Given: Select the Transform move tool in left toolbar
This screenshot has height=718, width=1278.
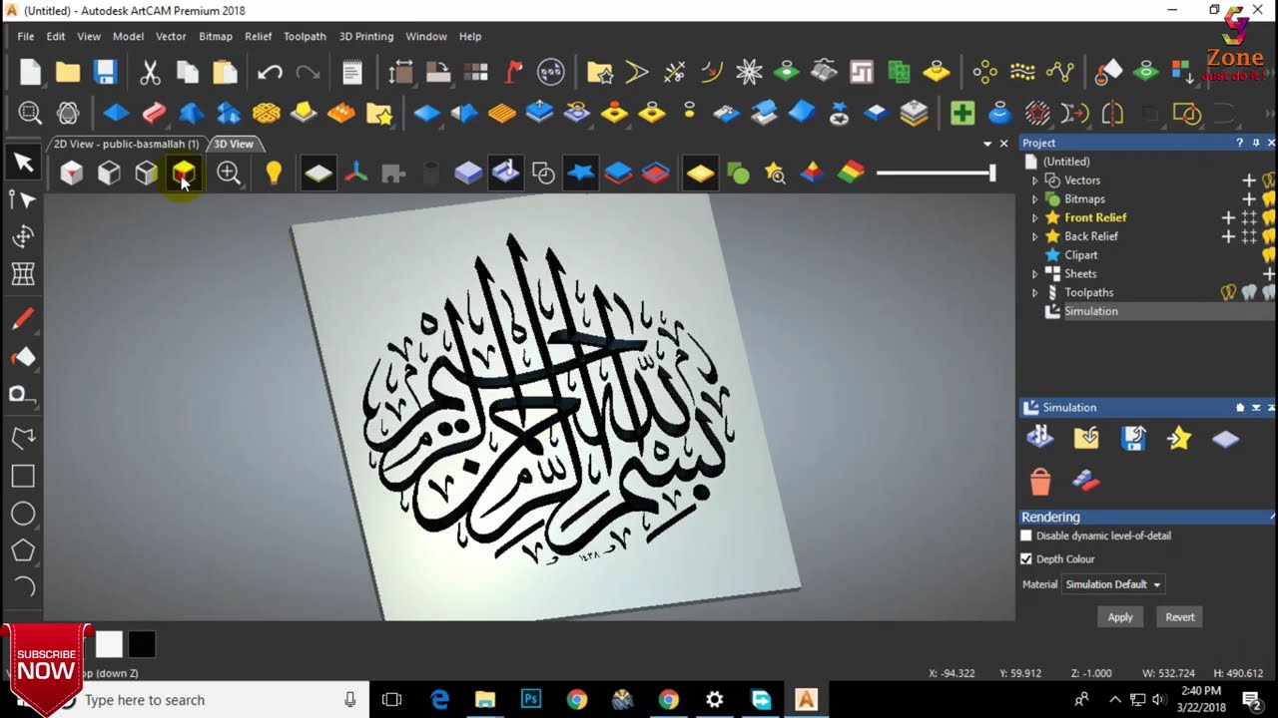Looking at the screenshot, I should 22,236.
